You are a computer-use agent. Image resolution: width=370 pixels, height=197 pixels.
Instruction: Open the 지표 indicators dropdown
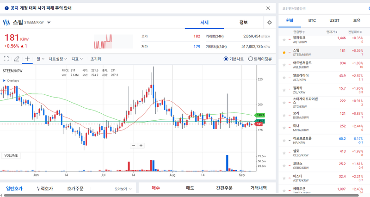pos(77,59)
